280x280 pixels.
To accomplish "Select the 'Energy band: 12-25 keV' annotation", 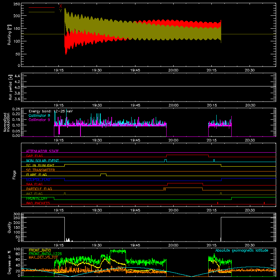I will (51, 111).
